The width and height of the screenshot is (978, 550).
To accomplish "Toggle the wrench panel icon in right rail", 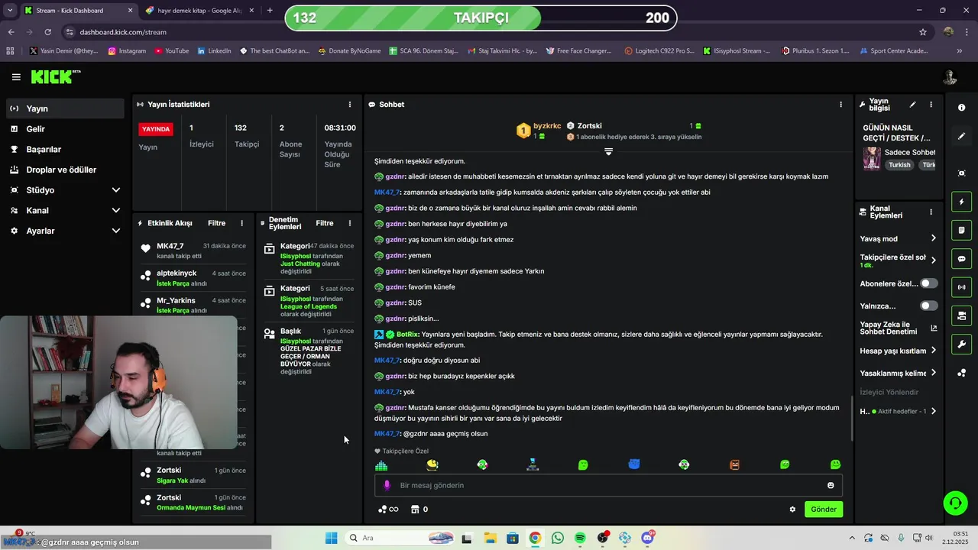I will coord(961,344).
